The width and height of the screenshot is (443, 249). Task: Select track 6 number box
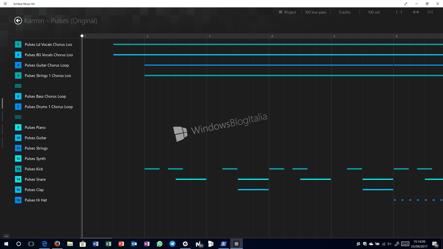tap(18, 96)
